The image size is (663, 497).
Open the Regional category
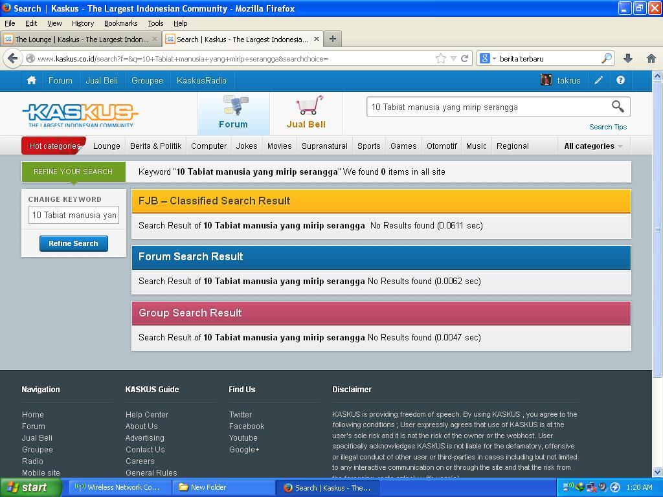513,146
